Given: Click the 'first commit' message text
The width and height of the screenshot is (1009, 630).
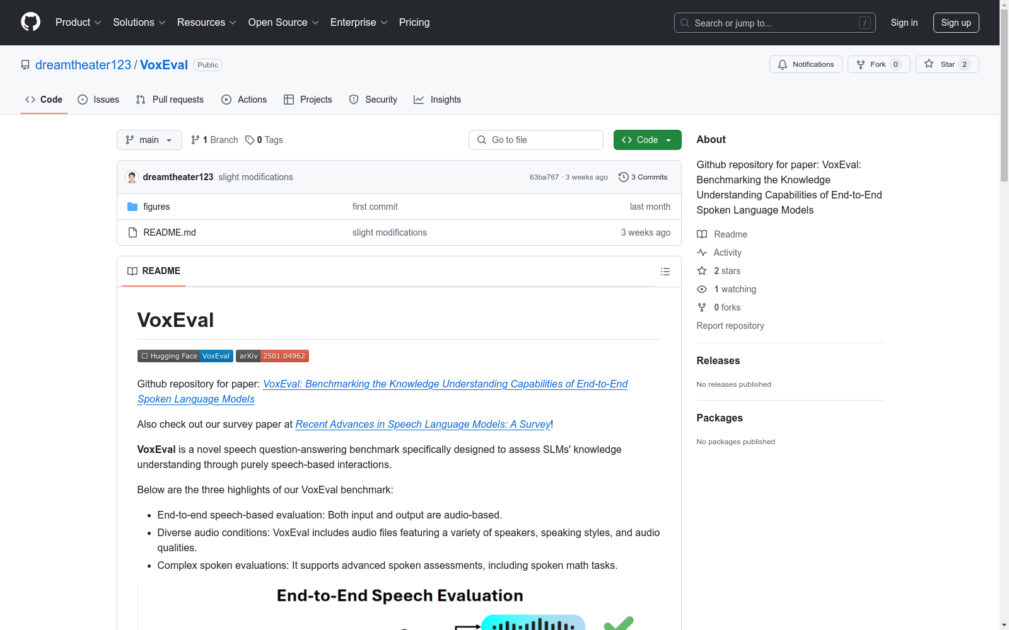Looking at the screenshot, I should [x=375, y=207].
